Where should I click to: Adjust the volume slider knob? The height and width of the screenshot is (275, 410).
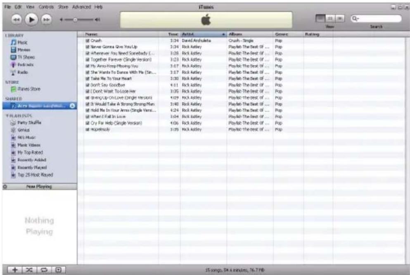tap(75, 20)
